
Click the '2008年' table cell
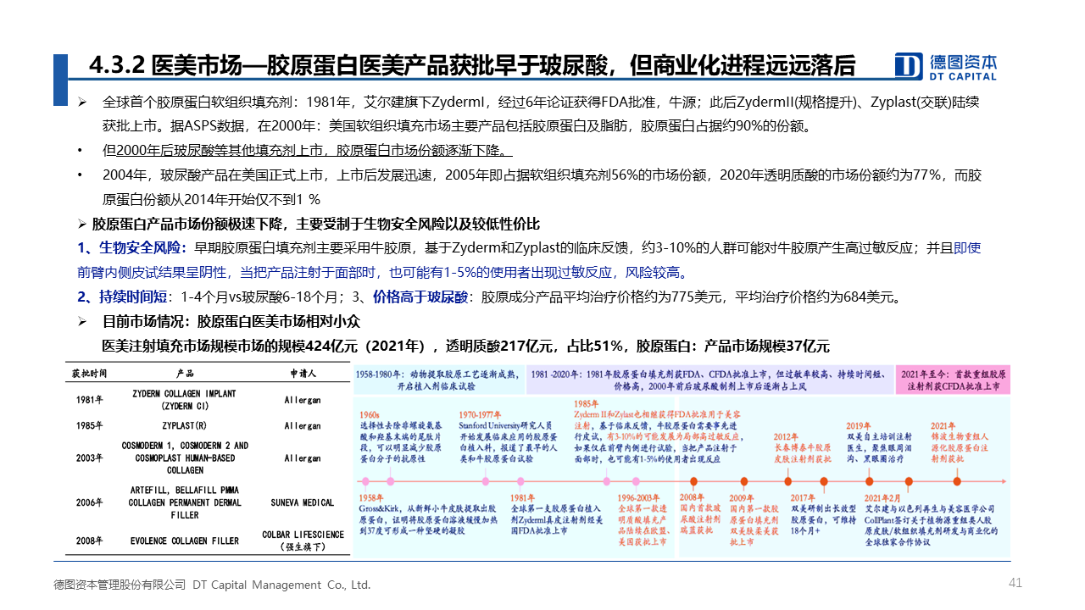[90, 541]
